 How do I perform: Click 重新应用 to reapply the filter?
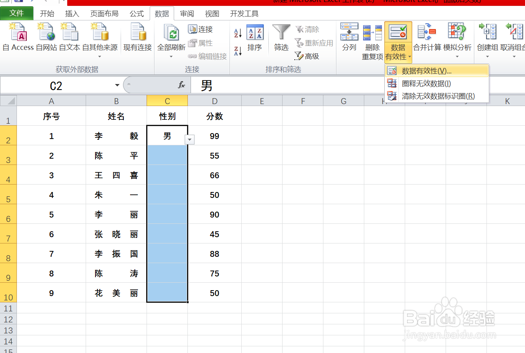tap(314, 43)
